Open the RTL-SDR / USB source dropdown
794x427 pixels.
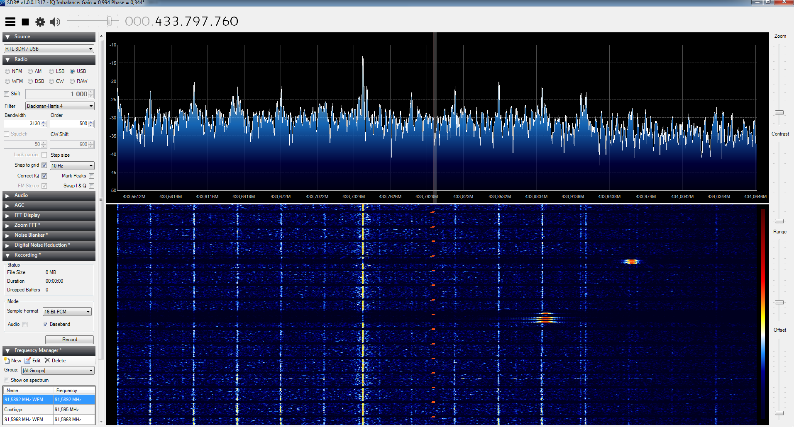tap(49, 49)
